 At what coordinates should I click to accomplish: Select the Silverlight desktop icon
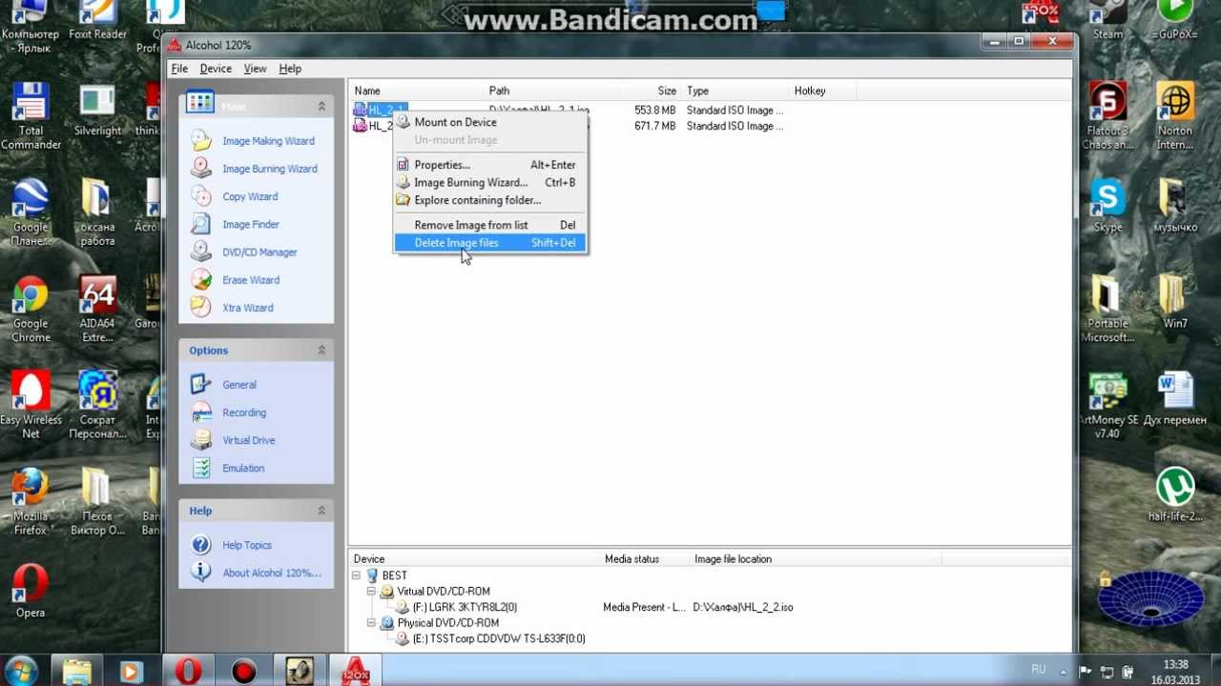97,110
